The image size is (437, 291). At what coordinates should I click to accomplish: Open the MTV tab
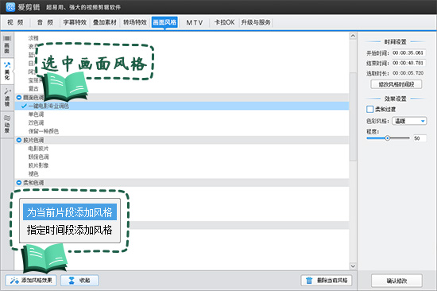(x=194, y=22)
